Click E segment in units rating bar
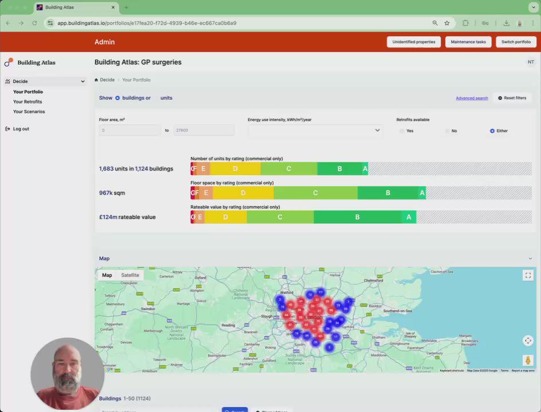This screenshot has height=412, width=541. (203, 169)
